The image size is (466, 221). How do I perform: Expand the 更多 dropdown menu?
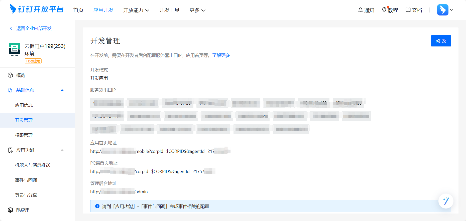(197, 10)
